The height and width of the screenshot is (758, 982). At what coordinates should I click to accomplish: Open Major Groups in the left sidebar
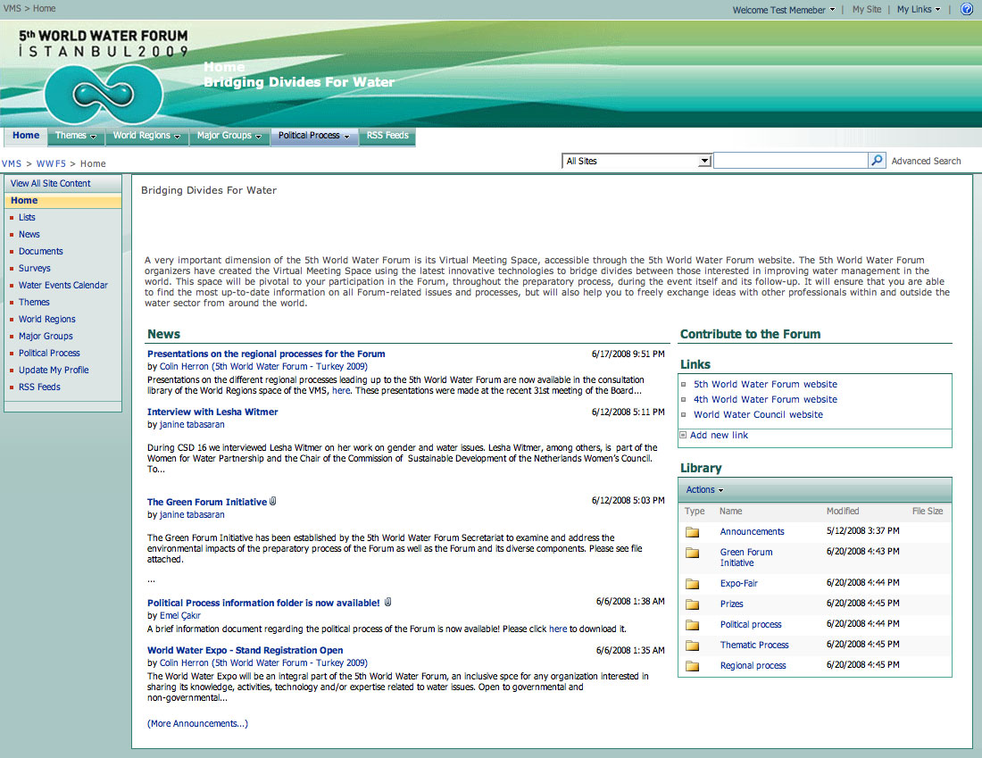point(46,336)
